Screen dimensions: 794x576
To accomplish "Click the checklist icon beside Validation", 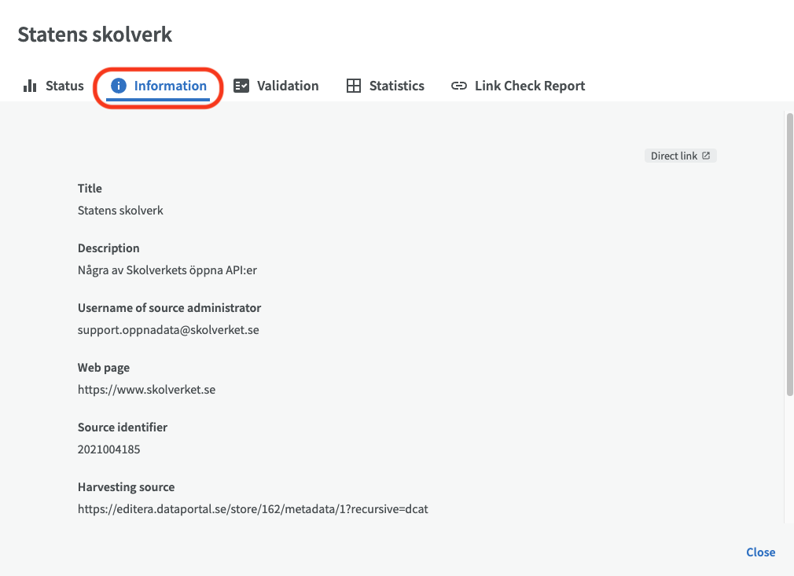I will [x=242, y=86].
